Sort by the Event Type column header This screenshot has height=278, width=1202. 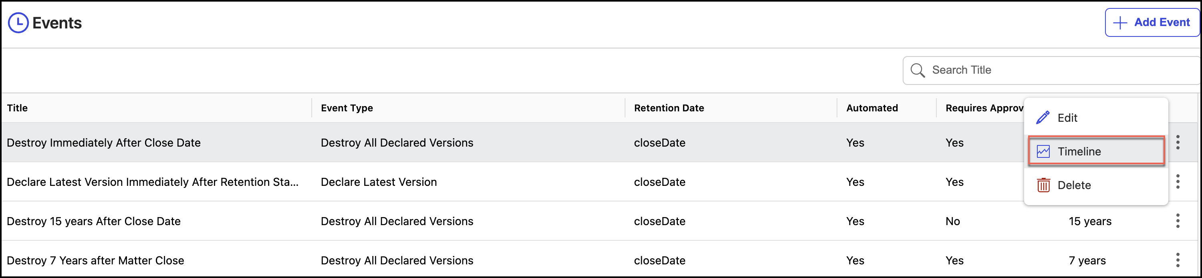347,108
